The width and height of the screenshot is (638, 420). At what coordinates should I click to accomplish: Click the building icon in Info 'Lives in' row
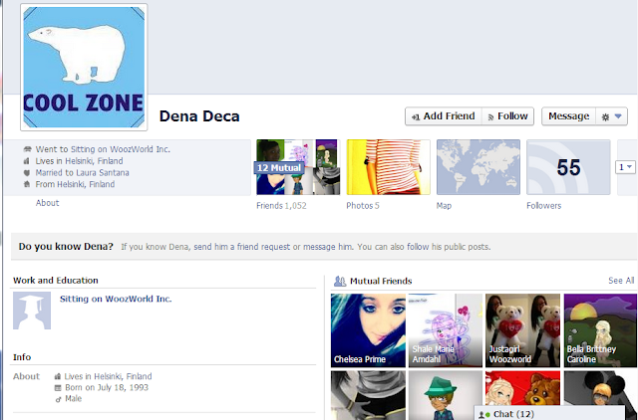58,376
